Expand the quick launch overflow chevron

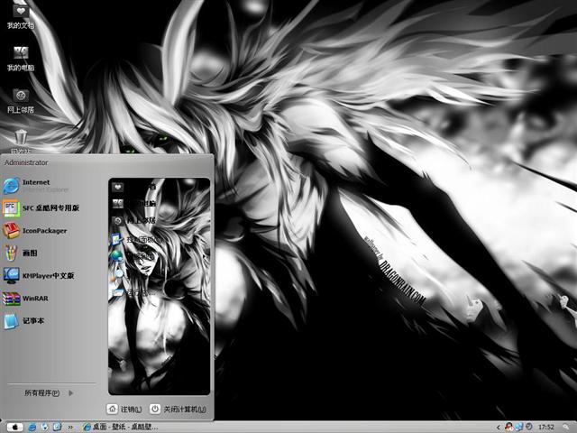coord(70,428)
